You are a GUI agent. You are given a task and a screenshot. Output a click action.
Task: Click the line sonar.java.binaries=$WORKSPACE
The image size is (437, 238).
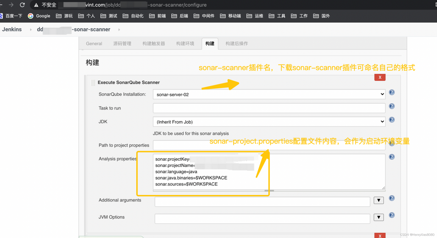pyautogui.click(x=191, y=178)
